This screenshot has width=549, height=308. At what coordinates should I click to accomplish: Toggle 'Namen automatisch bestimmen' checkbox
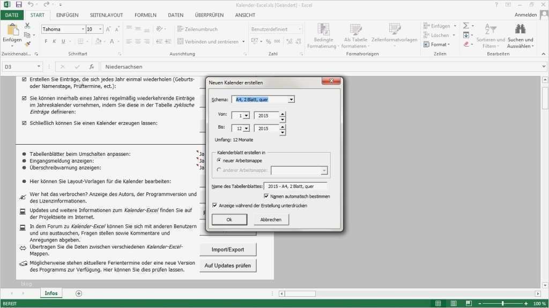point(266,196)
